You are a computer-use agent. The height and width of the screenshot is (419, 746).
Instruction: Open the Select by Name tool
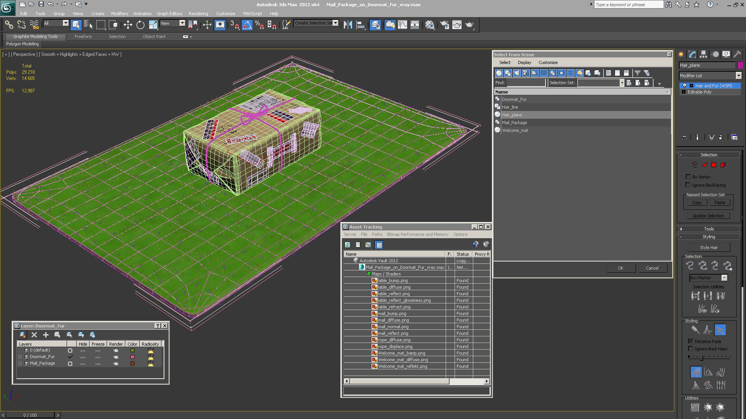(88, 25)
